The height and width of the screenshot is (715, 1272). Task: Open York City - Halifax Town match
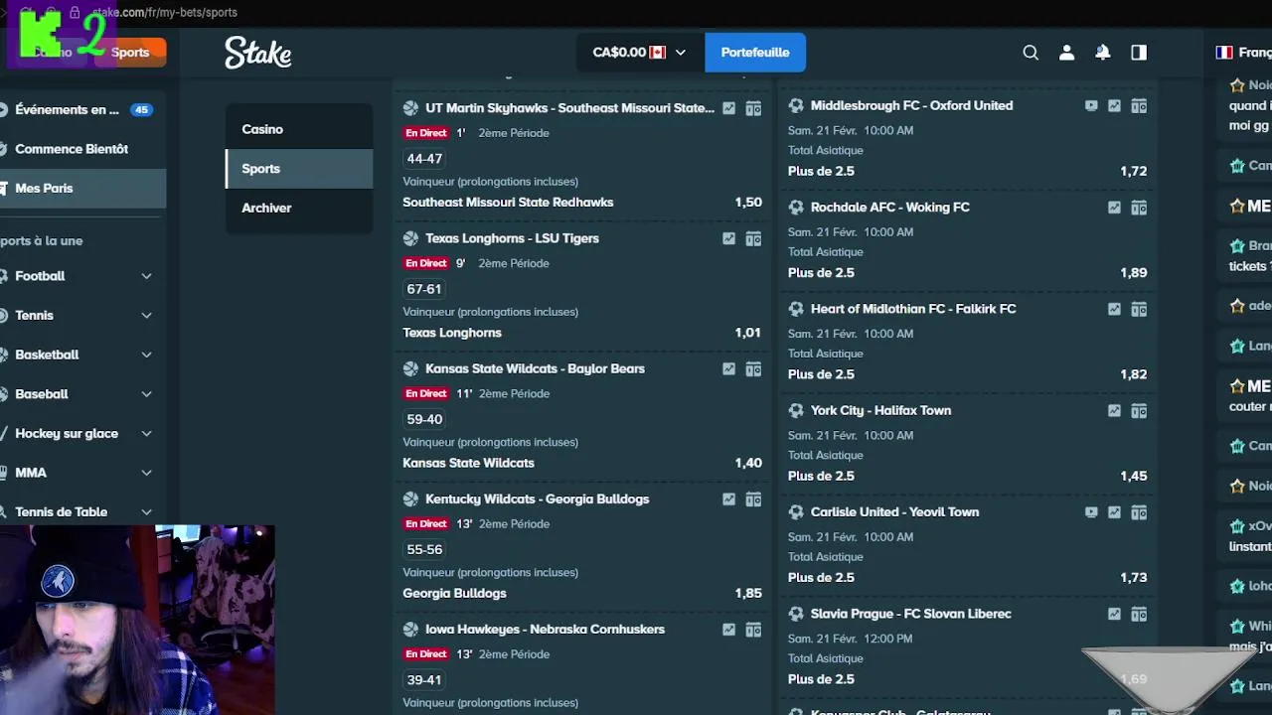(x=880, y=410)
